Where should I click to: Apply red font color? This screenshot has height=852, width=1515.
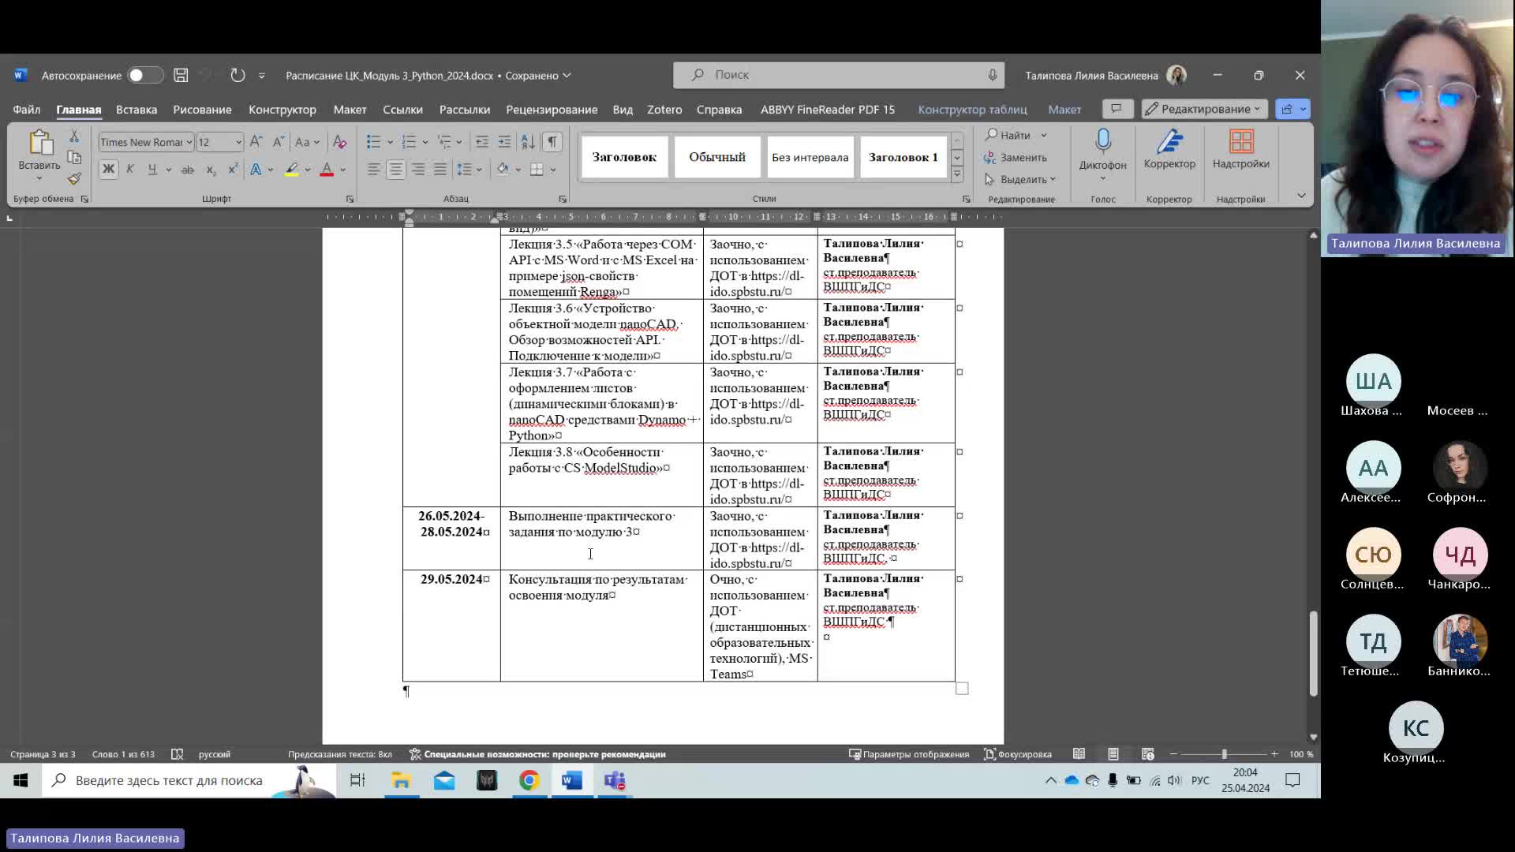pyautogui.click(x=327, y=170)
